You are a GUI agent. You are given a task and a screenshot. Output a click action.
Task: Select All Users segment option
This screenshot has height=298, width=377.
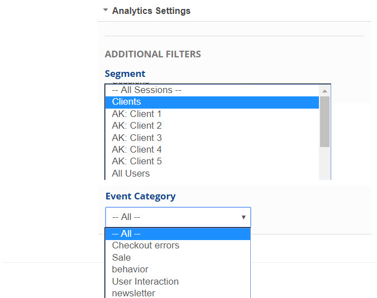click(x=131, y=173)
